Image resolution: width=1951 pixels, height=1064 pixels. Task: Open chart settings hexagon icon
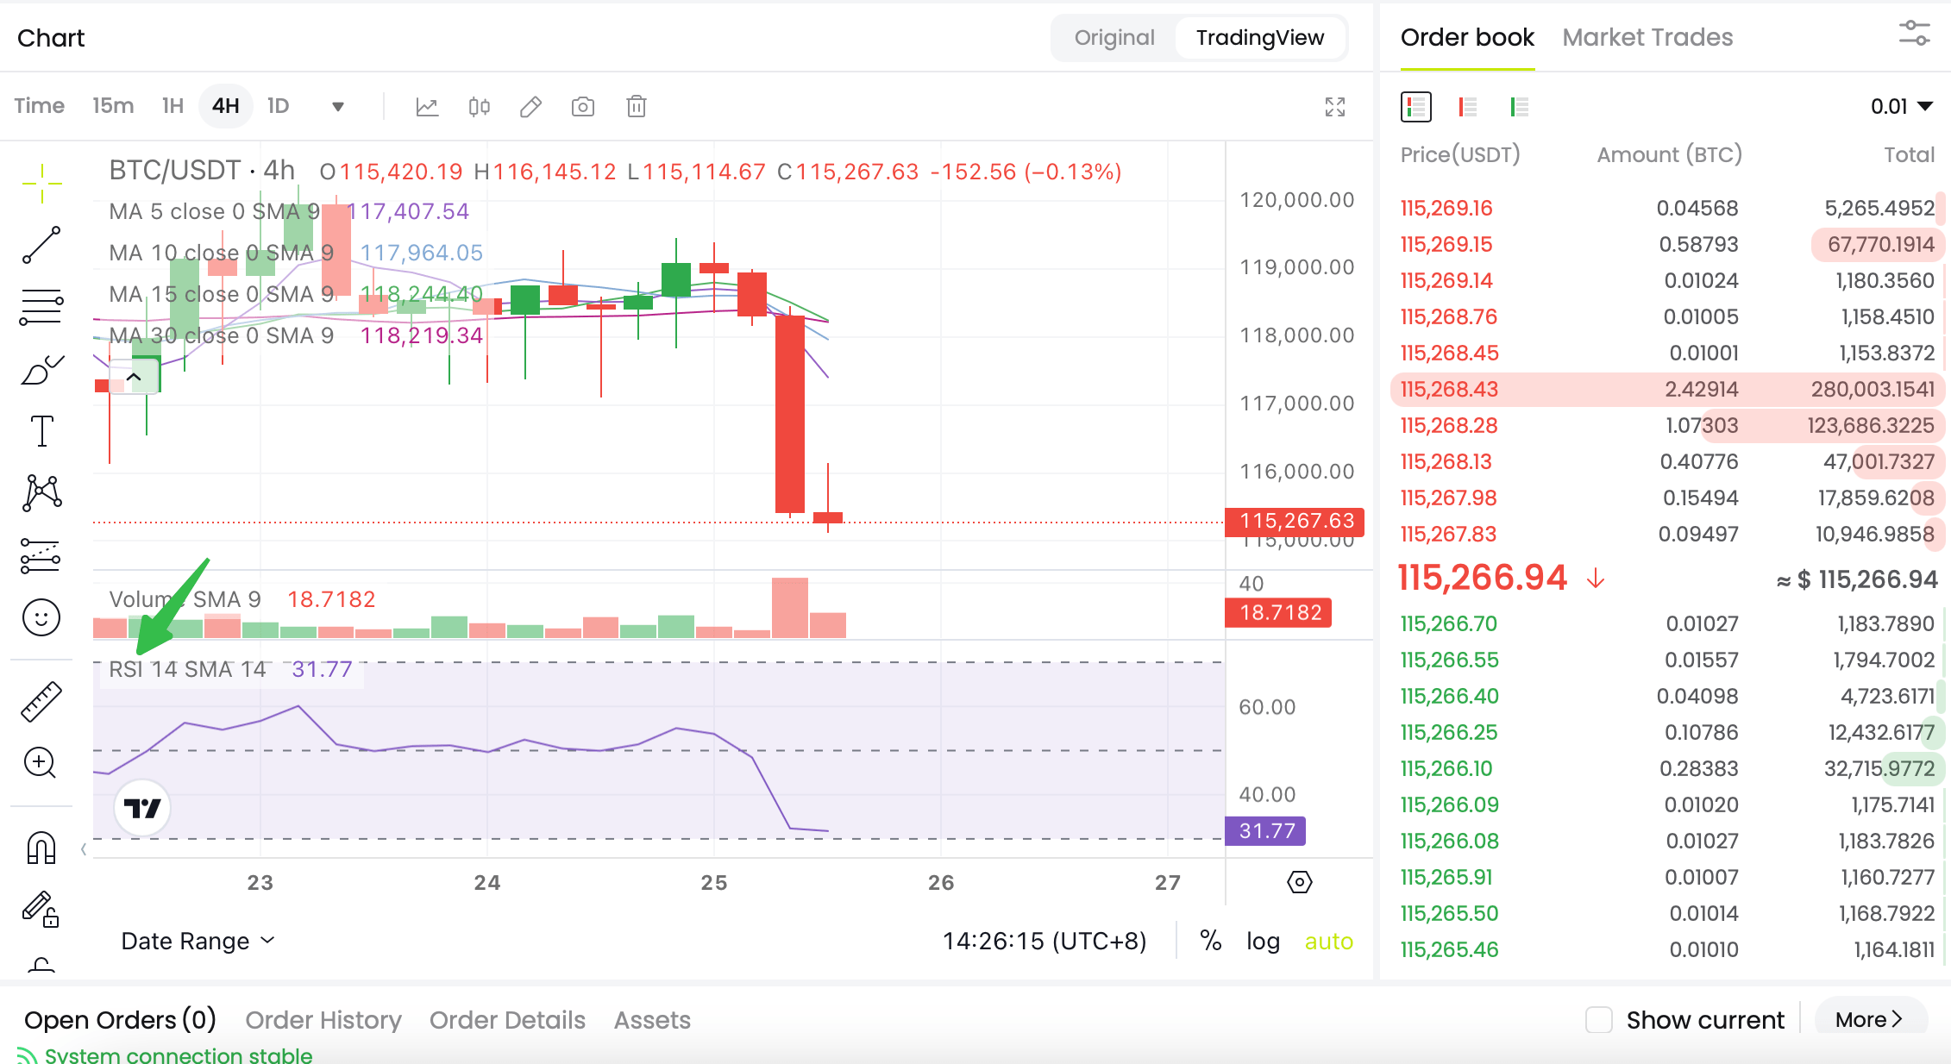click(x=1300, y=882)
